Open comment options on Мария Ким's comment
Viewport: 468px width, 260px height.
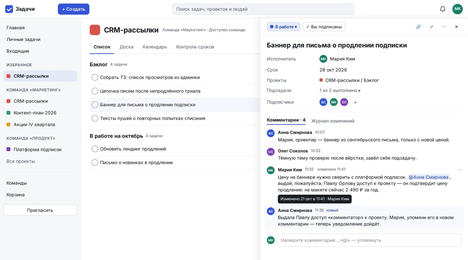[x=459, y=169]
